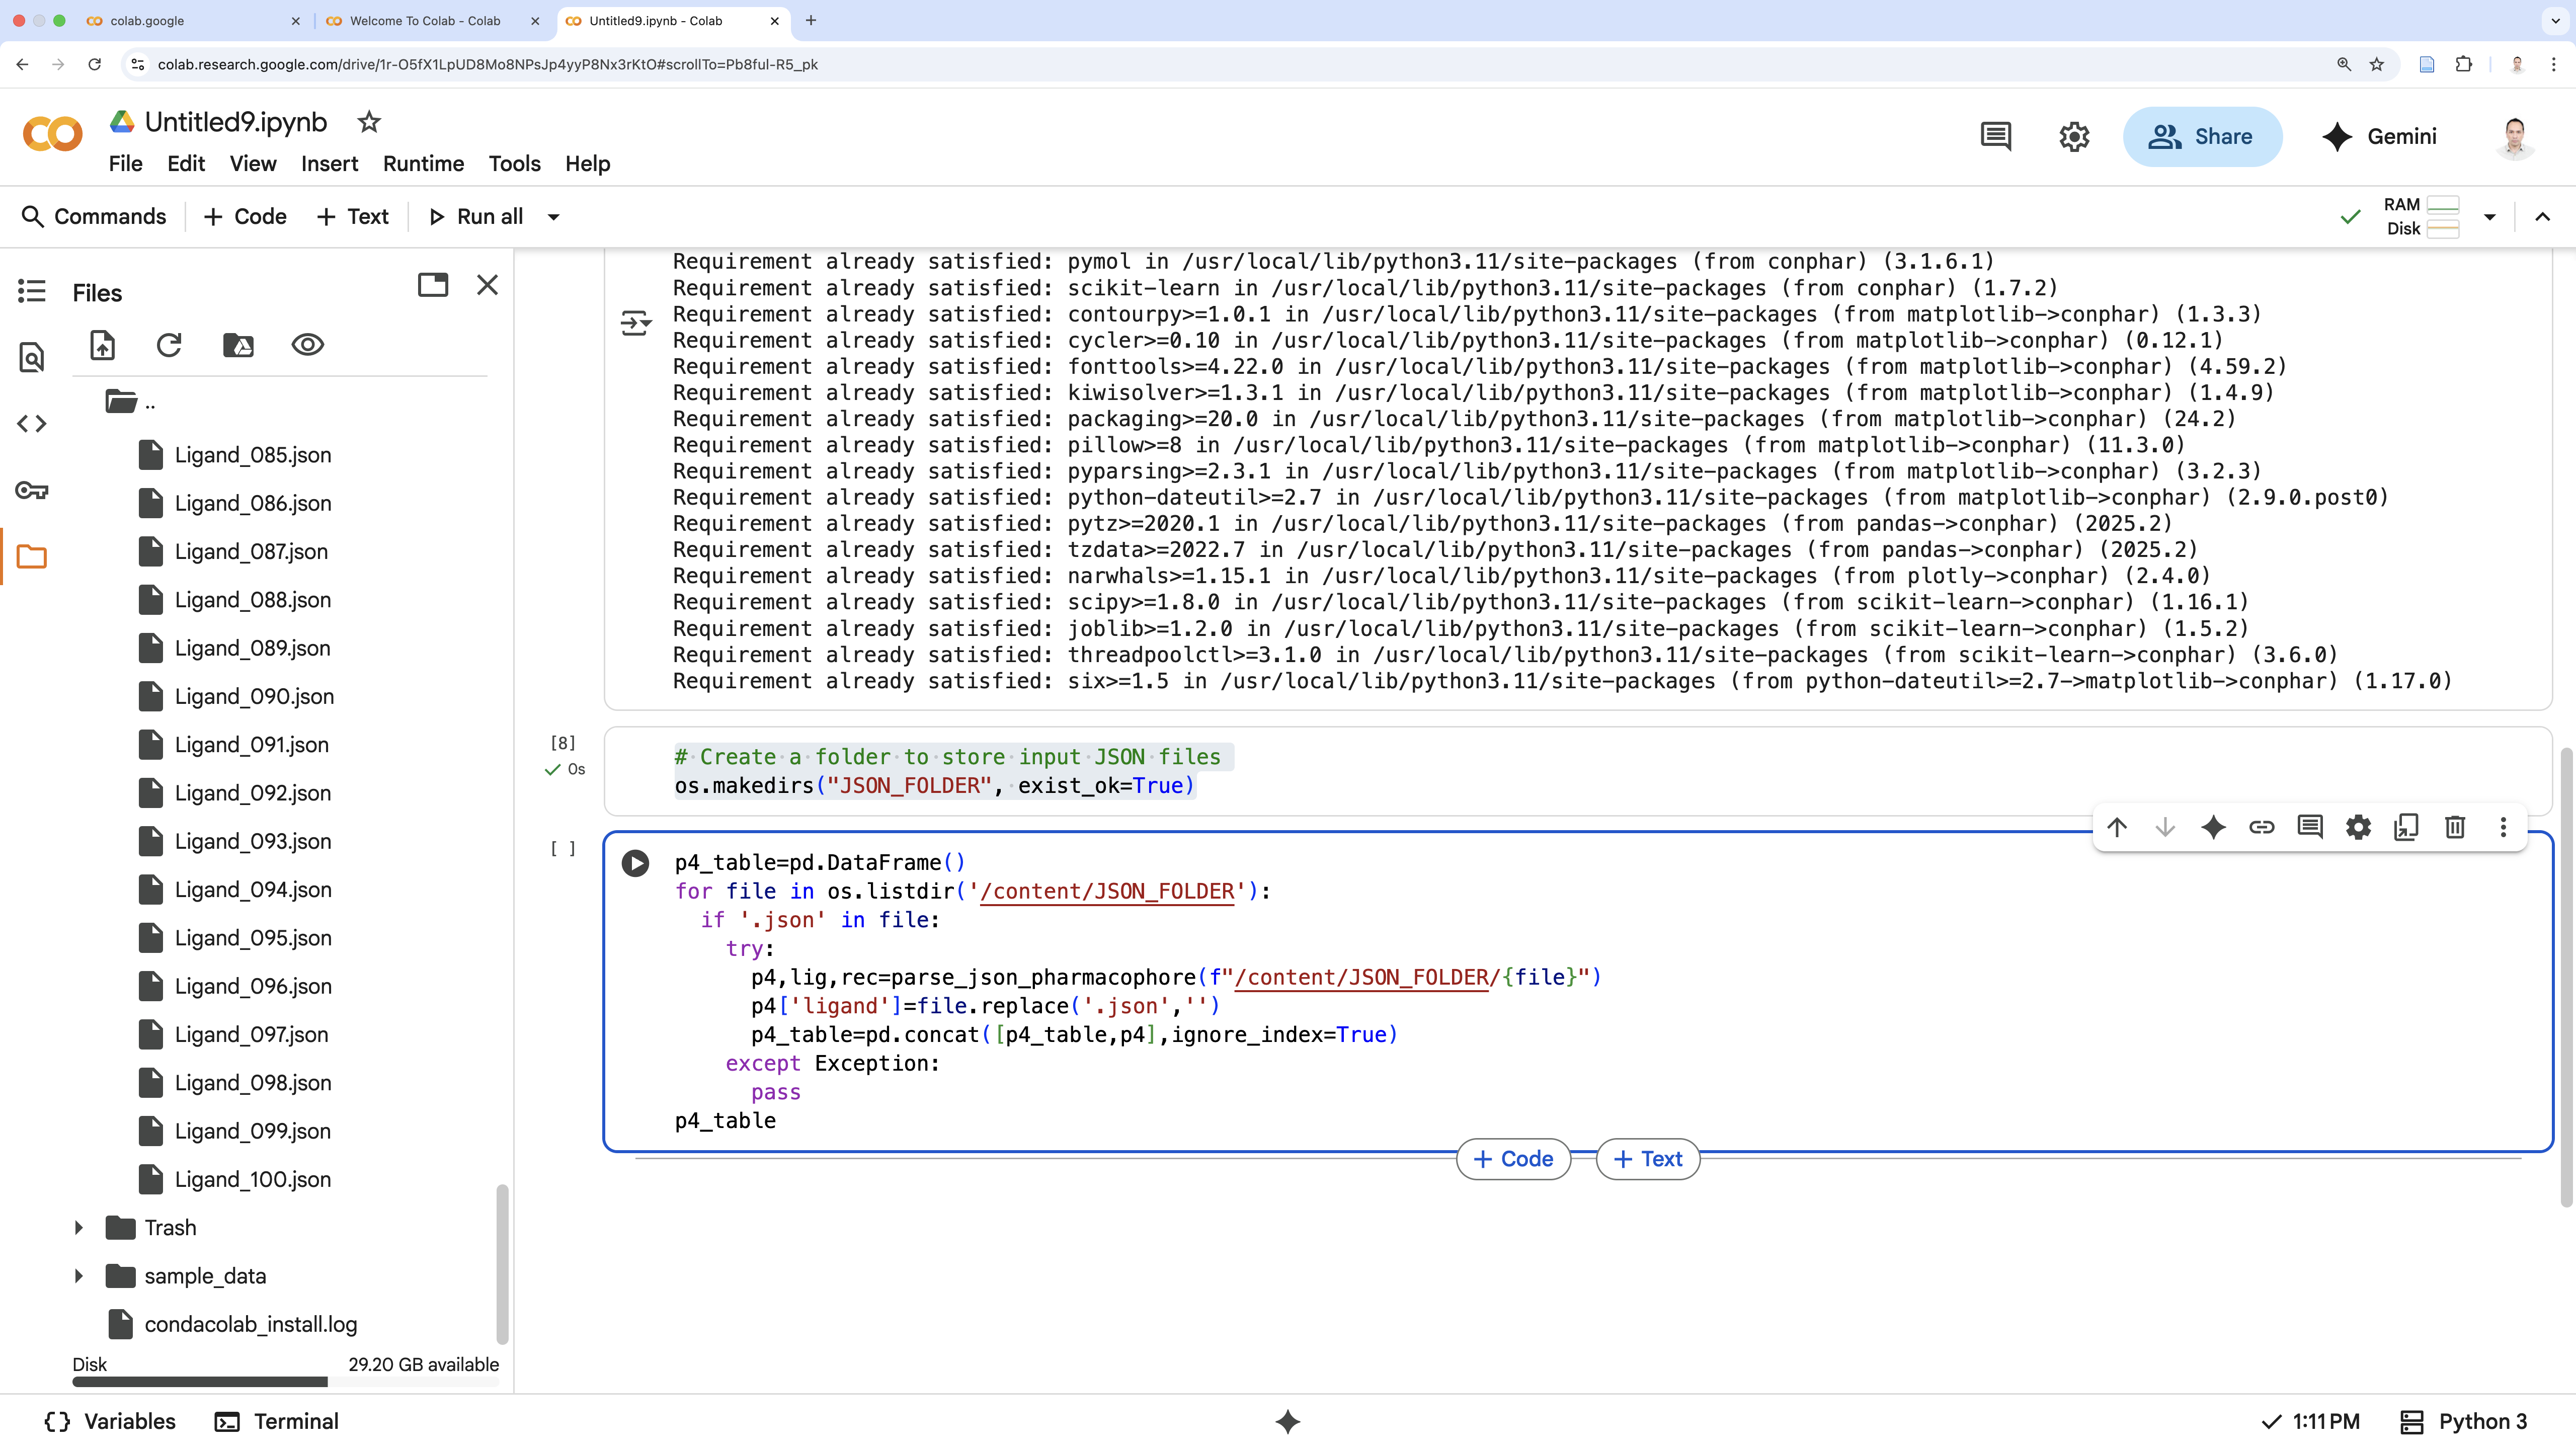Click the Mount Drive folder icon
Image resolution: width=2576 pixels, height=1449 pixels.
pyautogui.click(x=238, y=345)
